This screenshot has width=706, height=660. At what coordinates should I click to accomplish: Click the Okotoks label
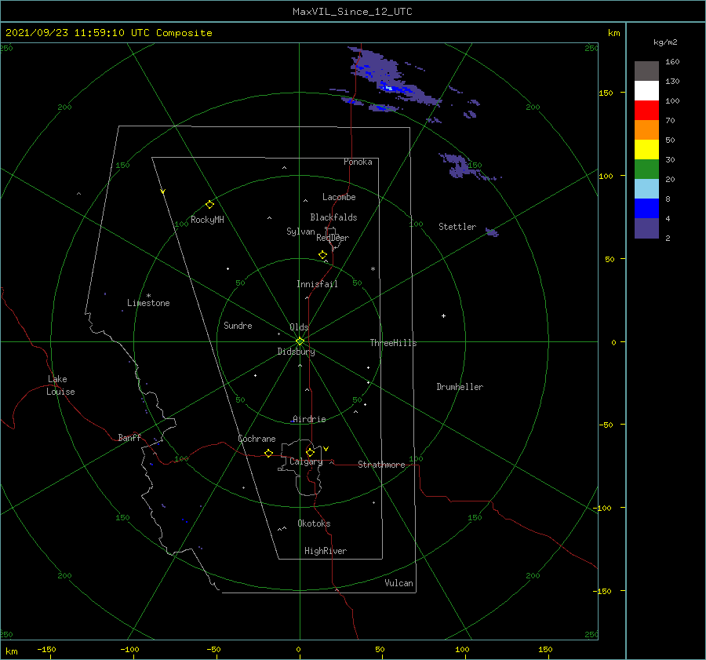[314, 523]
